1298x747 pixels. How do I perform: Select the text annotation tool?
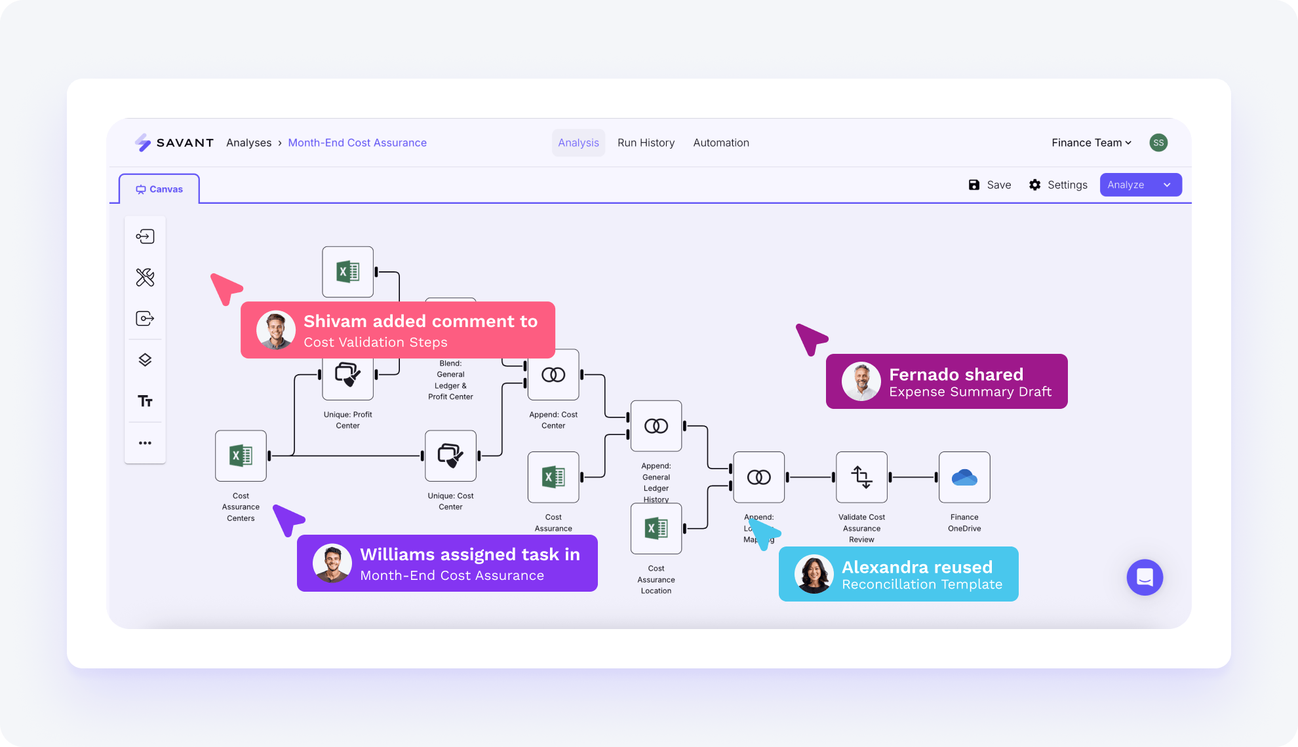145,401
